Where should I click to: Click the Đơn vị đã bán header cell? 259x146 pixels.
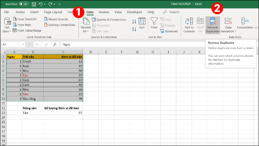[x=63, y=57]
